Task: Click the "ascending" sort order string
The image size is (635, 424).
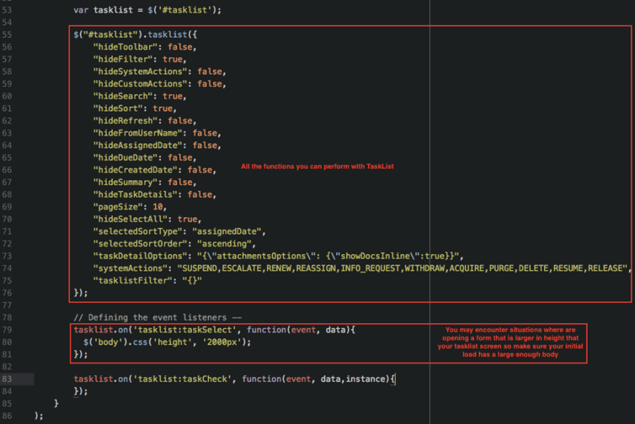Action: [x=226, y=244]
